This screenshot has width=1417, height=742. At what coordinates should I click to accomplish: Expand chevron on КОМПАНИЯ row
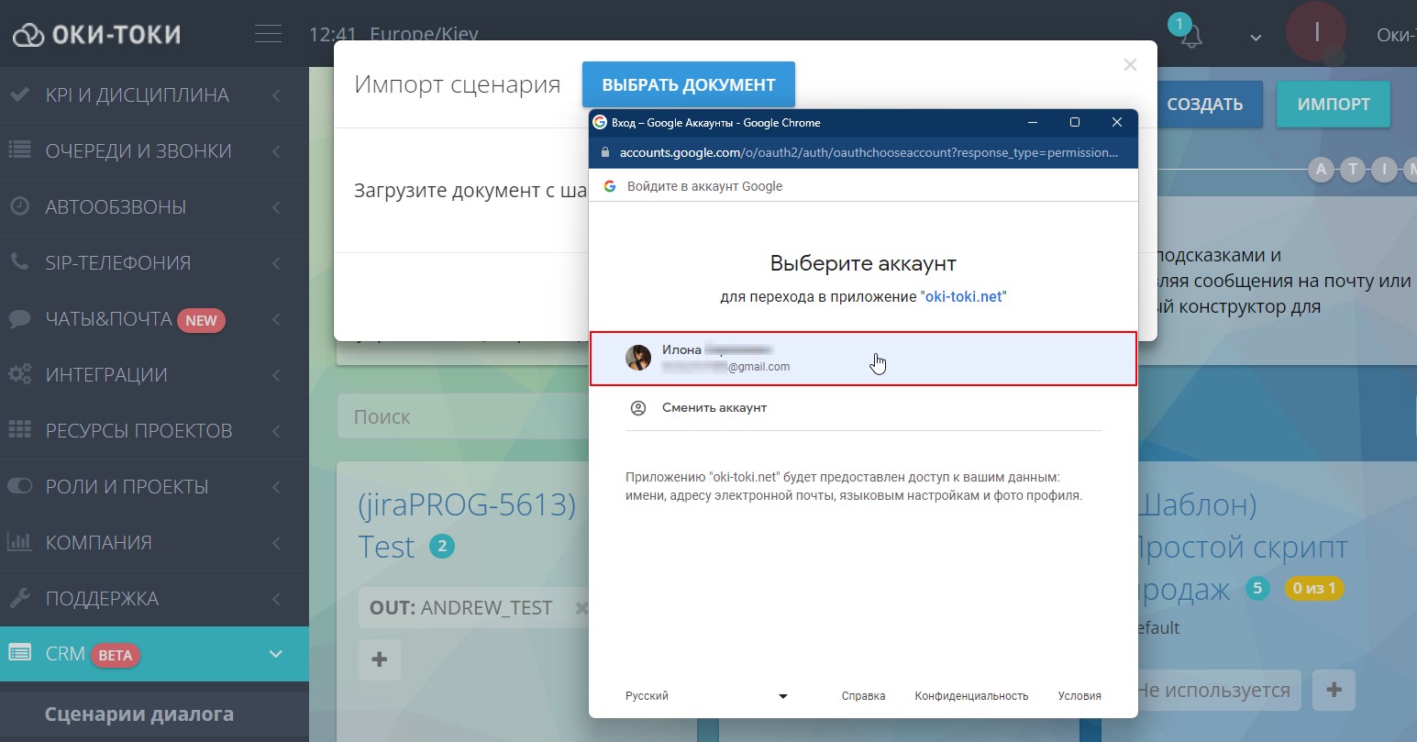click(276, 543)
